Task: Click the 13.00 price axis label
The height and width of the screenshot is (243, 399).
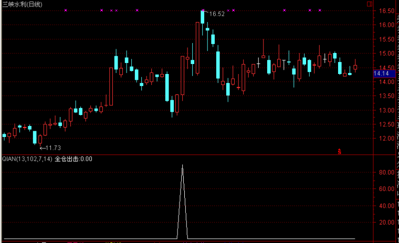Action: click(x=386, y=110)
